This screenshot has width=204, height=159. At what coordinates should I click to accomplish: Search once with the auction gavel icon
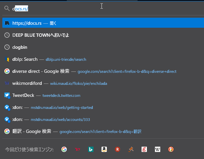tap(131, 149)
